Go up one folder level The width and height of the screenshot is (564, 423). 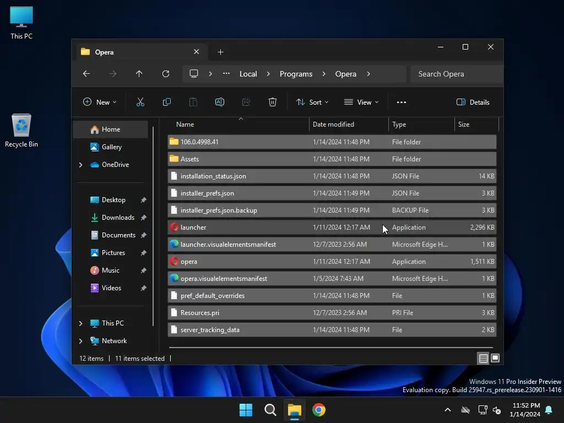point(139,74)
